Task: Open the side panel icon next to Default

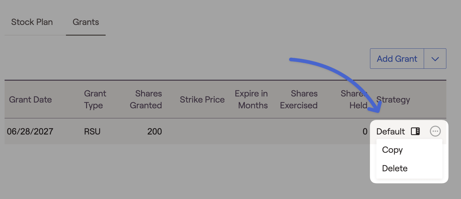Action: 415,131
